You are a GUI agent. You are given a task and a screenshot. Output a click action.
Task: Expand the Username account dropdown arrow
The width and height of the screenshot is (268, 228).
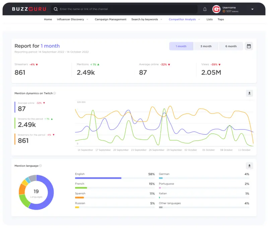point(252,9)
